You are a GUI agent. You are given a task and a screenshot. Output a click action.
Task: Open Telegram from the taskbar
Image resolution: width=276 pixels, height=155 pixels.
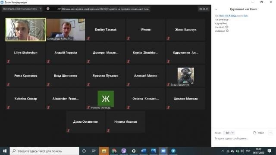click(x=173, y=151)
